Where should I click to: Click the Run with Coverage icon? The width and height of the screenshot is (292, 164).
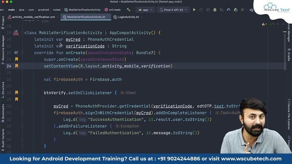coord(222,10)
